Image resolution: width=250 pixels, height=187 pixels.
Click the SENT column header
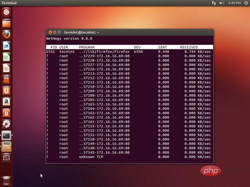[x=162, y=47]
